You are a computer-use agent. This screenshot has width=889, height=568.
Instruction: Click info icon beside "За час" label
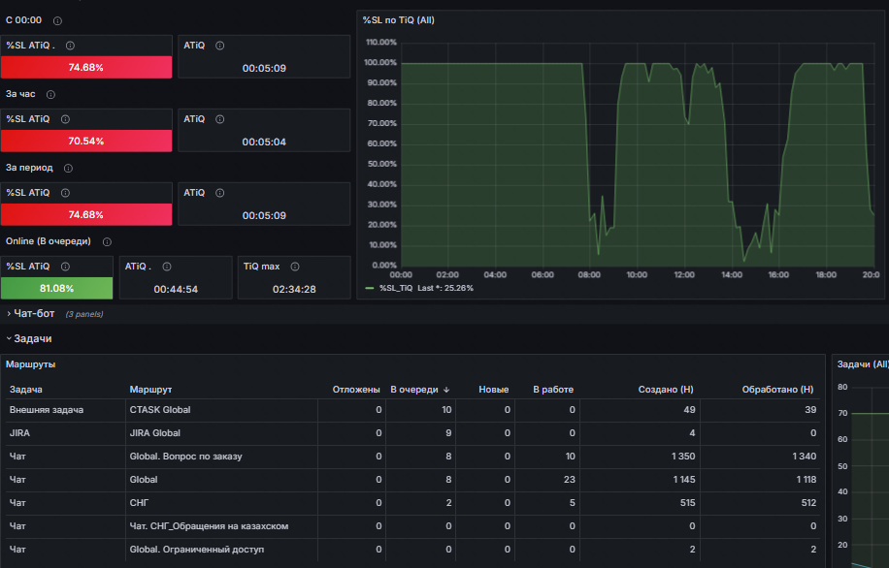(50, 95)
